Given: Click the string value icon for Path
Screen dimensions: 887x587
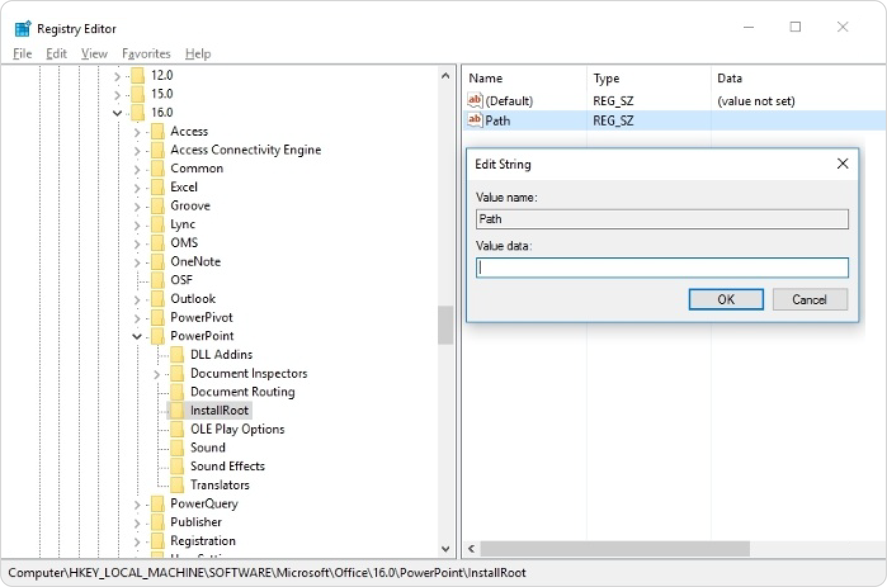Looking at the screenshot, I should [x=475, y=120].
